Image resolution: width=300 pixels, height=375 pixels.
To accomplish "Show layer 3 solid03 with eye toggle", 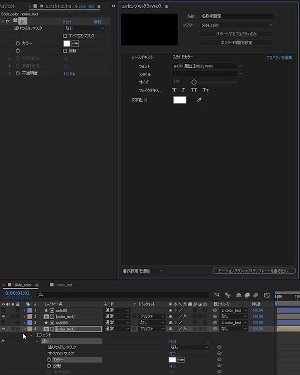I will (x=3, y=323).
